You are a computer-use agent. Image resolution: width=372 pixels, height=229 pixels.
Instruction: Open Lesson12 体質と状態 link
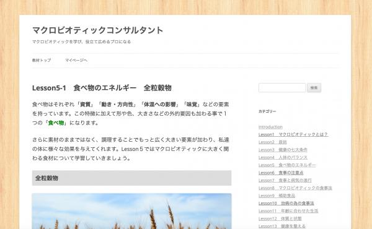click(x=280, y=218)
